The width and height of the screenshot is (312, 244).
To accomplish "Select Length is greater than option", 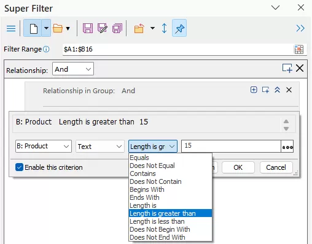I will 170,213.
